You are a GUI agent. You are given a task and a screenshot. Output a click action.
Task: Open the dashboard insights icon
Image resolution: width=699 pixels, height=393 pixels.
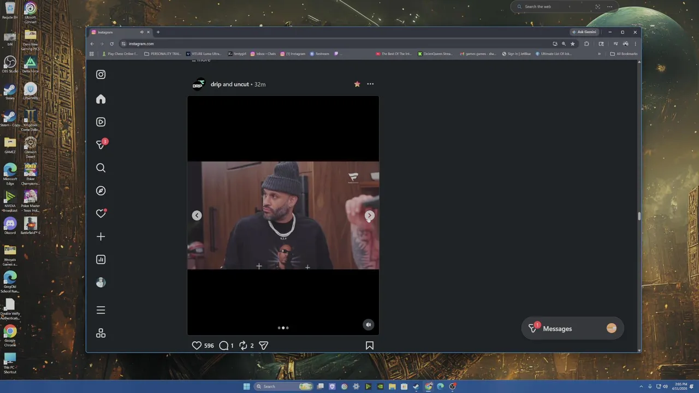pos(100,259)
